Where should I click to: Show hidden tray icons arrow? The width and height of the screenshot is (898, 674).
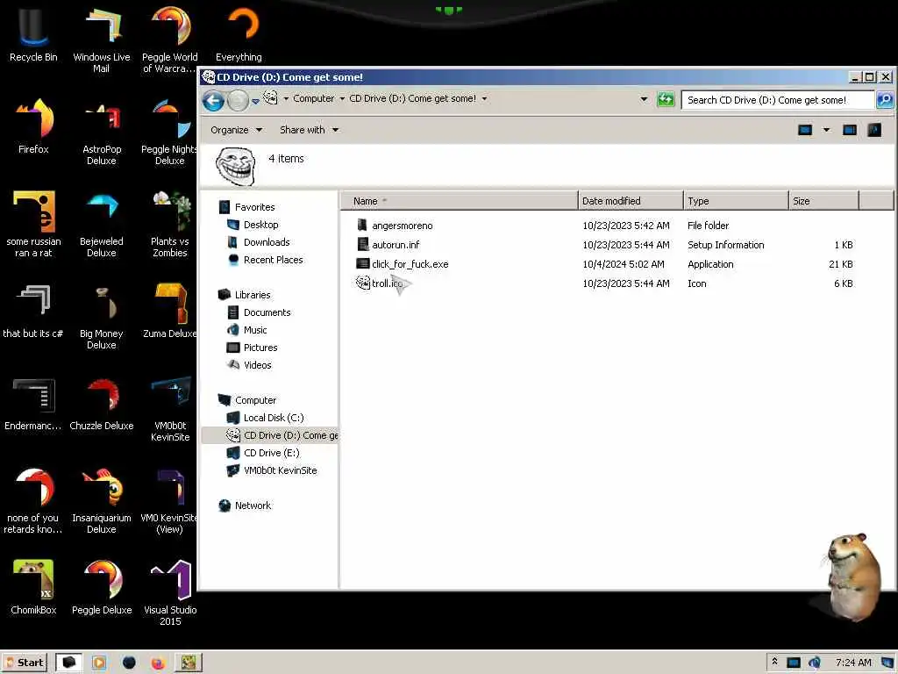tap(774, 662)
